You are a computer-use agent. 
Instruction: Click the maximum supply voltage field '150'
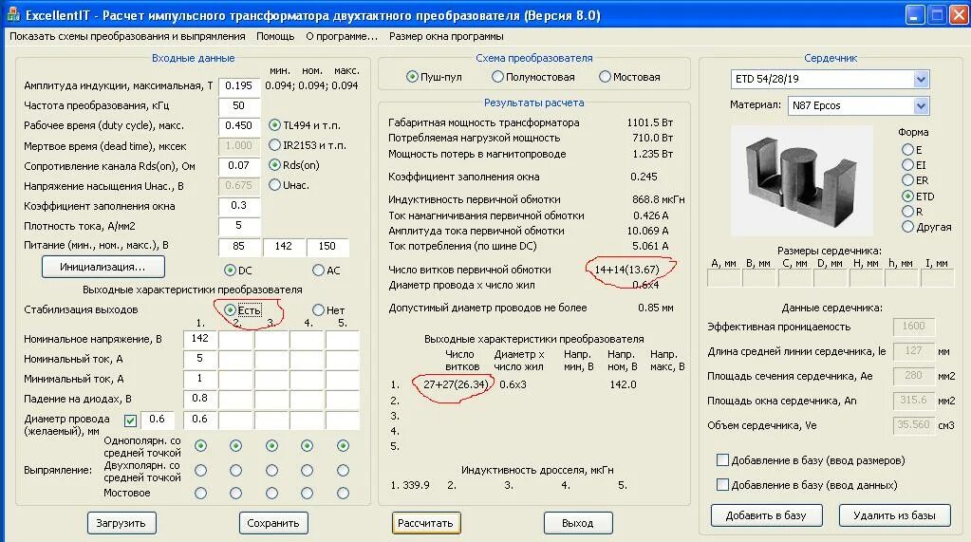click(327, 247)
